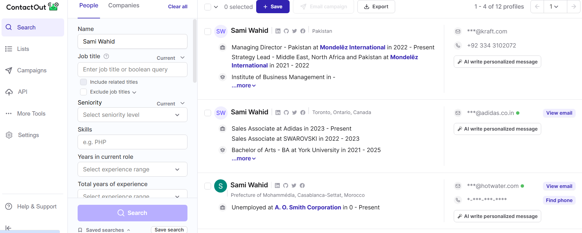Viewport: 582px width, 233px height.
Task: Click Find phone button
Action: pyautogui.click(x=559, y=200)
